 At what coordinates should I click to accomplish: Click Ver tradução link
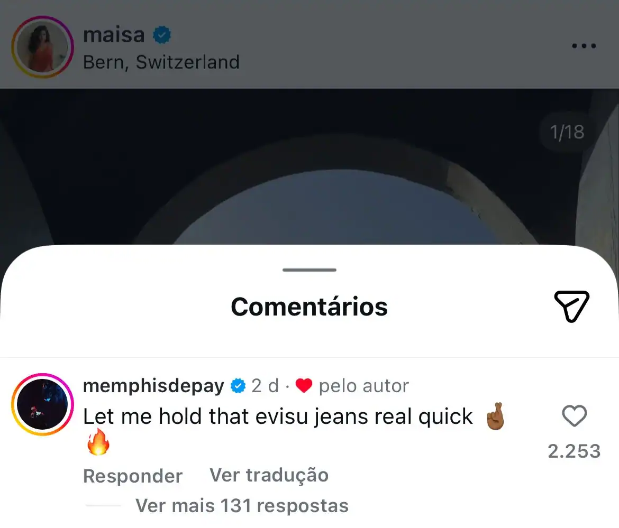[269, 475]
